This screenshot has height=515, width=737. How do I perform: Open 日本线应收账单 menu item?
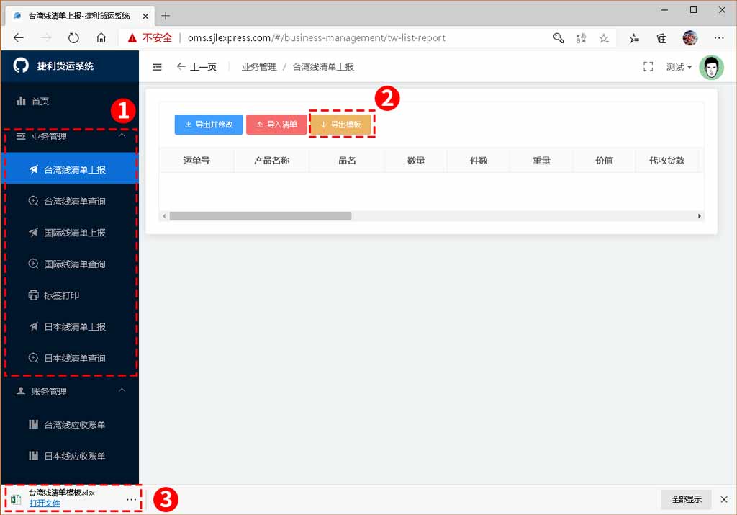tap(70, 456)
